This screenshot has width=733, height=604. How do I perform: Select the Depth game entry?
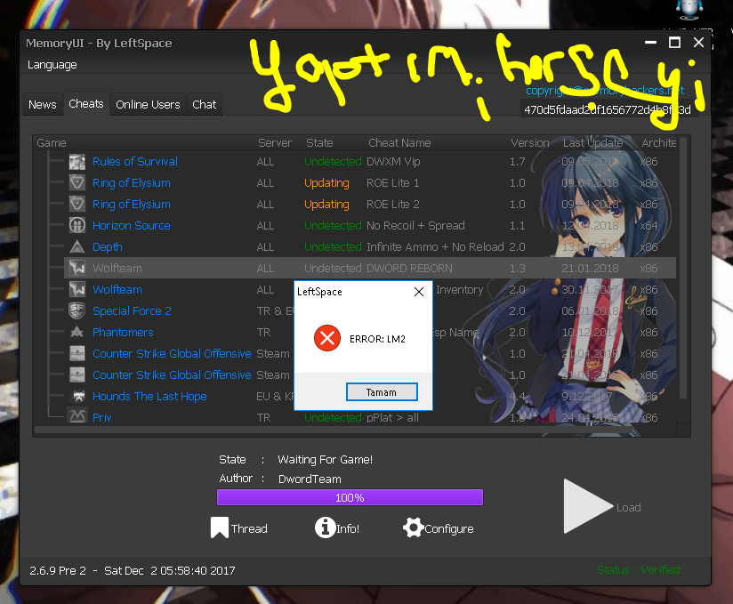108,247
